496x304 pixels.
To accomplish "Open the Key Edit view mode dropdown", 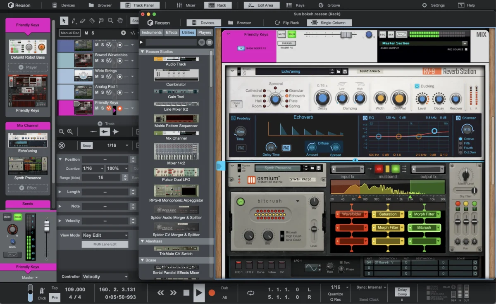I will 105,235.
